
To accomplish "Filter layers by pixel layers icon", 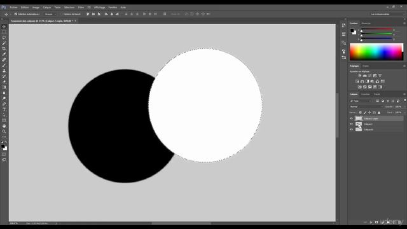I will pyautogui.click(x=377, y=101).
